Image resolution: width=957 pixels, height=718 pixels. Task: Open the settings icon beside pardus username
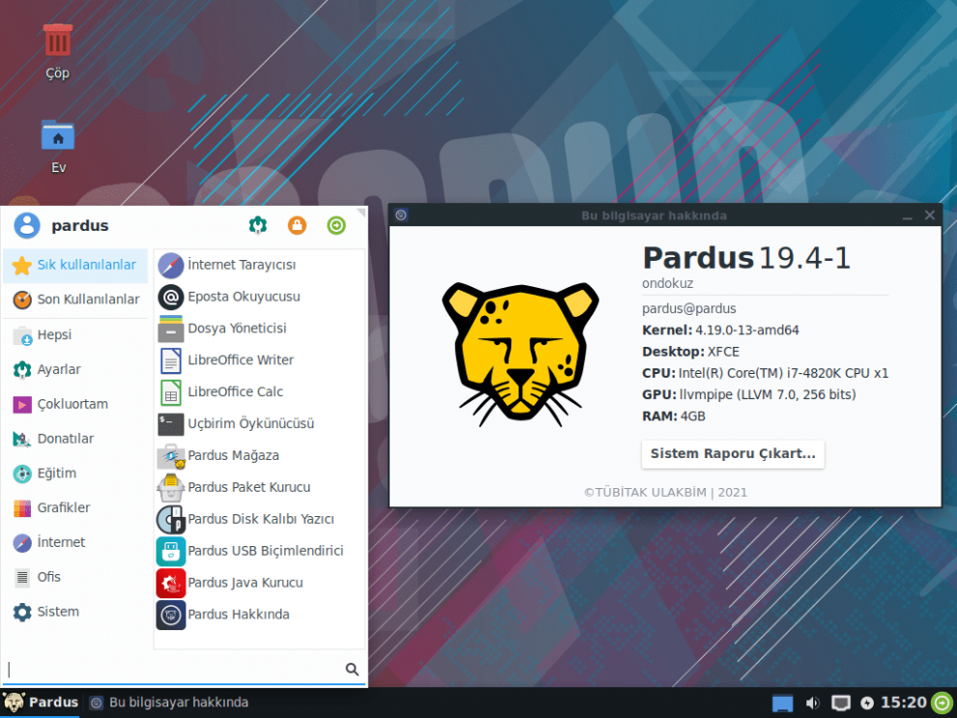pyautogui.click(x=258, y=225)
